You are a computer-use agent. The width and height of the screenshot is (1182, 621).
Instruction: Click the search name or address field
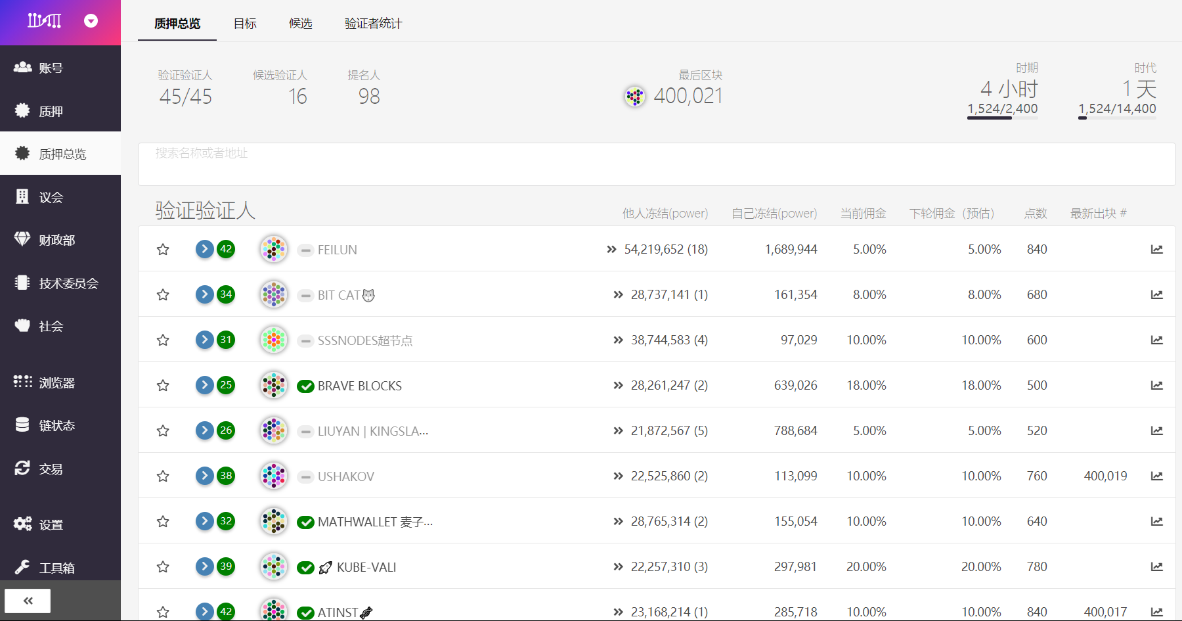click(656, 164)
